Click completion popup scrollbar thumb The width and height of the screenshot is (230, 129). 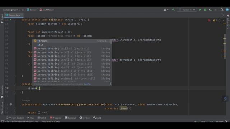point(111,42)
